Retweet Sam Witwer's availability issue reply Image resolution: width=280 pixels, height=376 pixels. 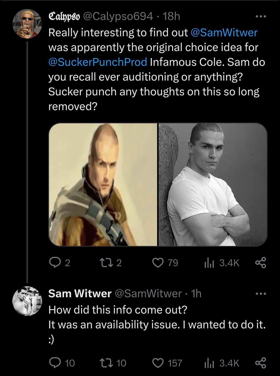click(x=107, y=363)
